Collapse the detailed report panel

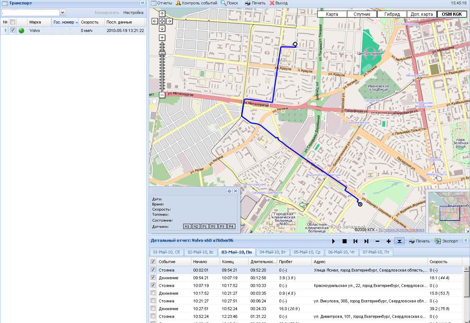tap(466, 240)
